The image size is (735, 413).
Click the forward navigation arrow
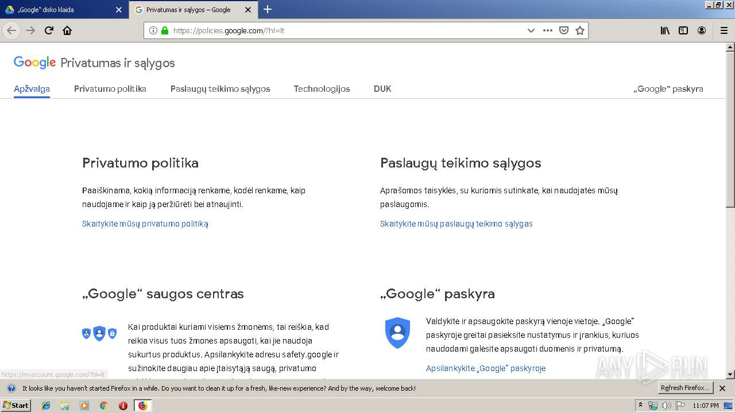pos(30,30)
